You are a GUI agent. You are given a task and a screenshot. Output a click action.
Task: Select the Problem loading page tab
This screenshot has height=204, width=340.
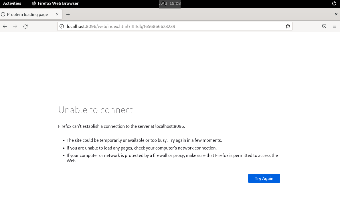[27, 15]
